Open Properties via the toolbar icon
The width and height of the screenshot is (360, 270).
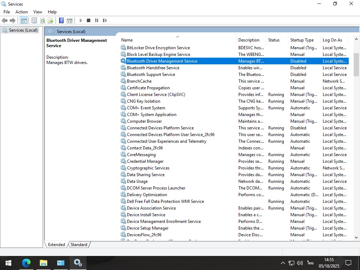pyautogui.click(x=34, y=20)
